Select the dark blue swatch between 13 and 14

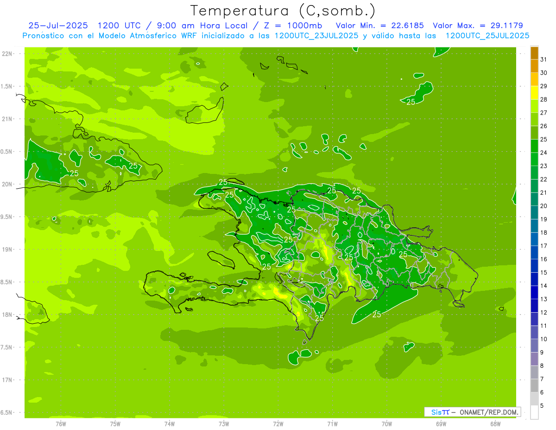(x=534, y=293)
